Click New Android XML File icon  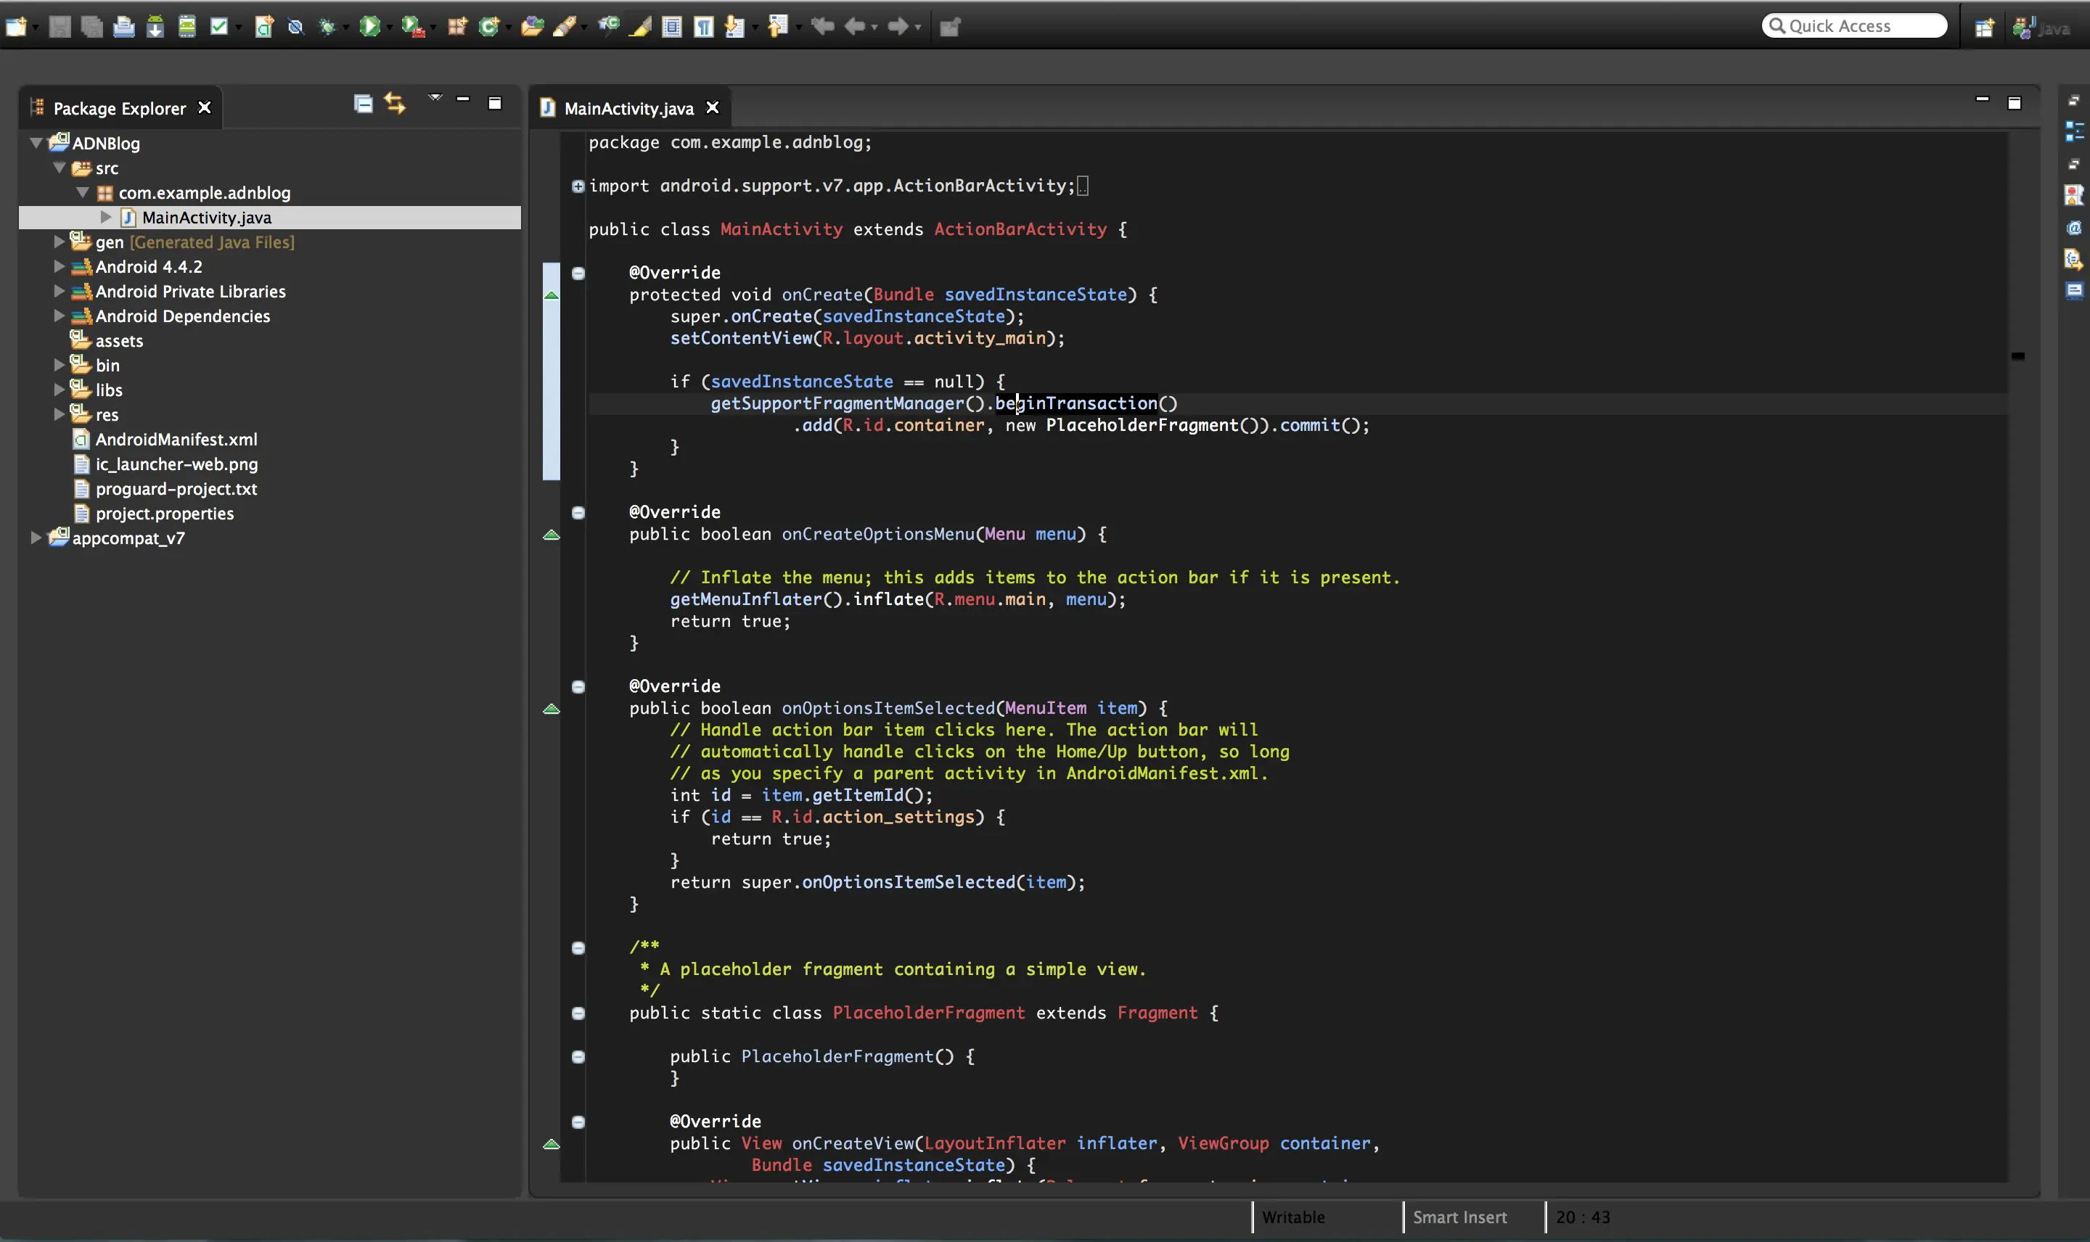click(263, 27)
